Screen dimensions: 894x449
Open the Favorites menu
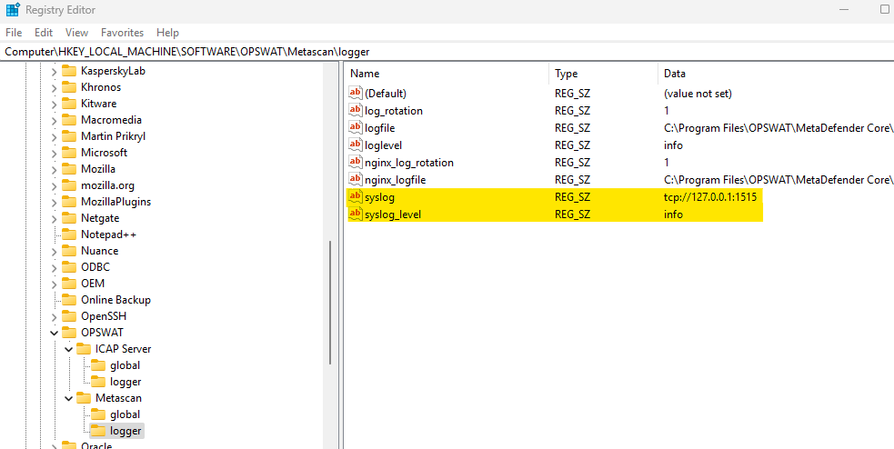[122, 33]
